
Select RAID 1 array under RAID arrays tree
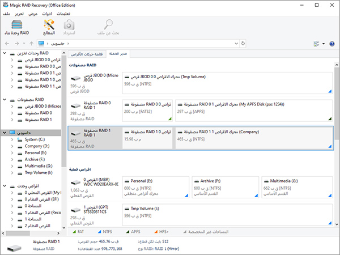point(39,120)
